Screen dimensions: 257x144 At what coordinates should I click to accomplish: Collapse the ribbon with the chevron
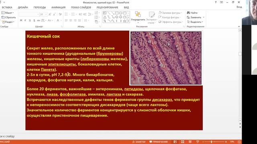(239, 27)
